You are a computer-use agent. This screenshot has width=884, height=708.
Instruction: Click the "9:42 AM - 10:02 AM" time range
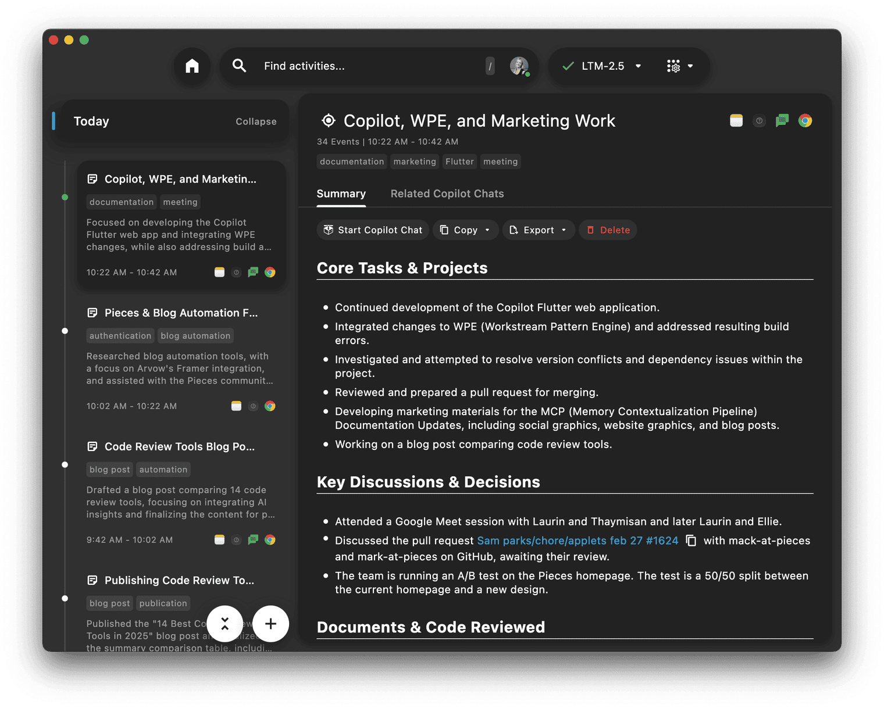click(x=130, y=540)
